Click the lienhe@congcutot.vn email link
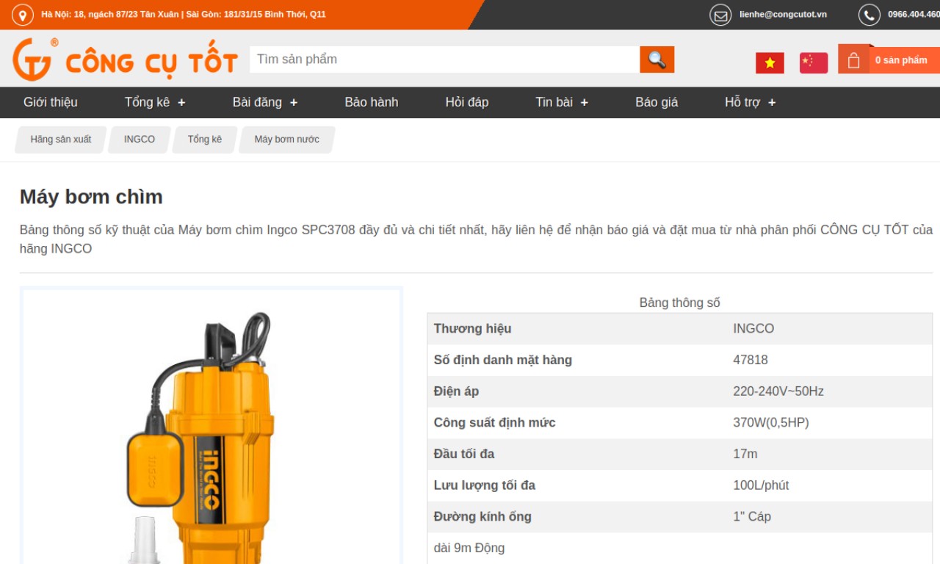This screenshot has height=564, width=940. [x=783, y=15]
